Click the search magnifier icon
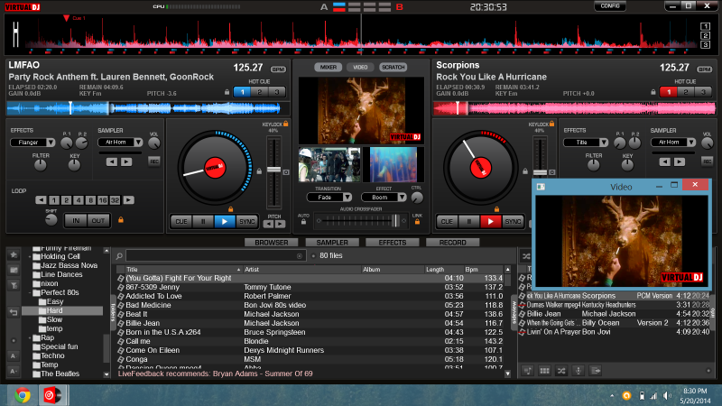Image resolution: width=722 pixels, height=406 pixels. tap(119, 256)
